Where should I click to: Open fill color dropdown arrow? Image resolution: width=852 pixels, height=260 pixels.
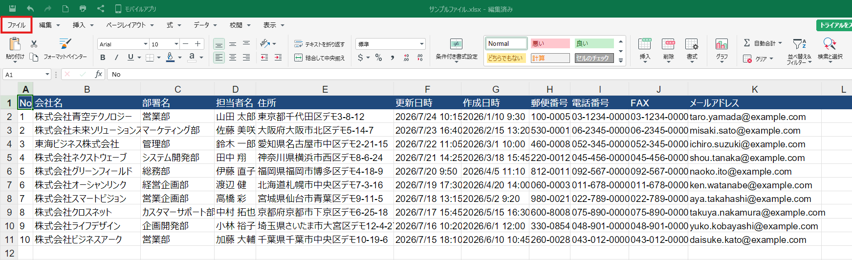[180, 58]
